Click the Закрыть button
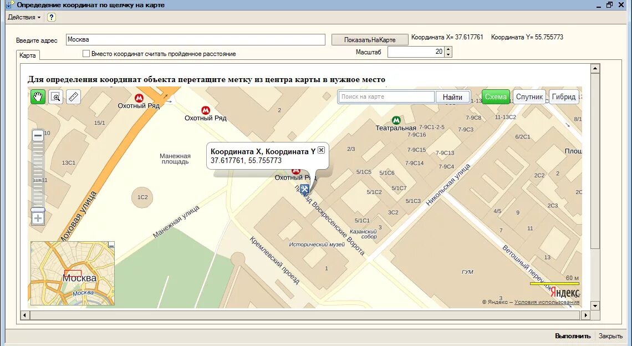This screenshot has width=632, height=346. 610,336
